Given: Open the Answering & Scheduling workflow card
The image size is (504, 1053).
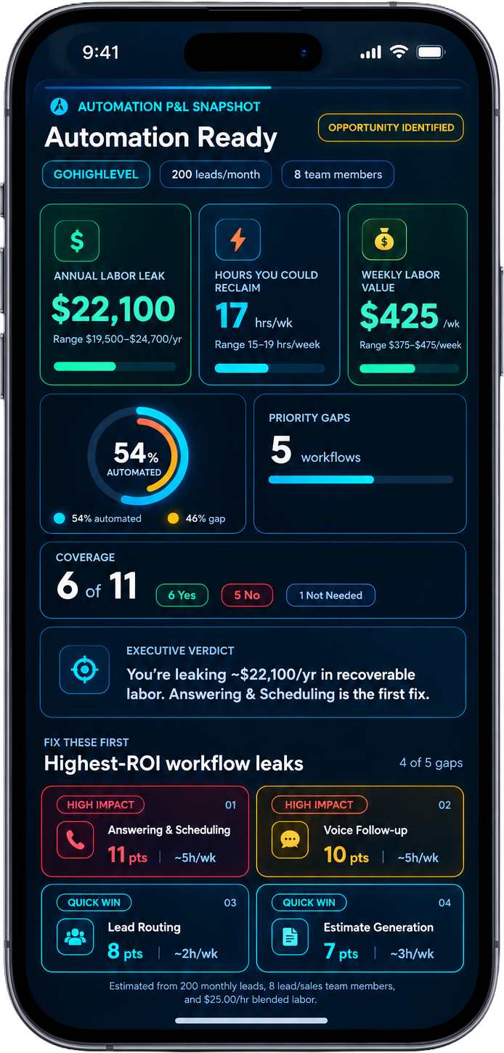Looking at the screenshot, I should [145, 832].
